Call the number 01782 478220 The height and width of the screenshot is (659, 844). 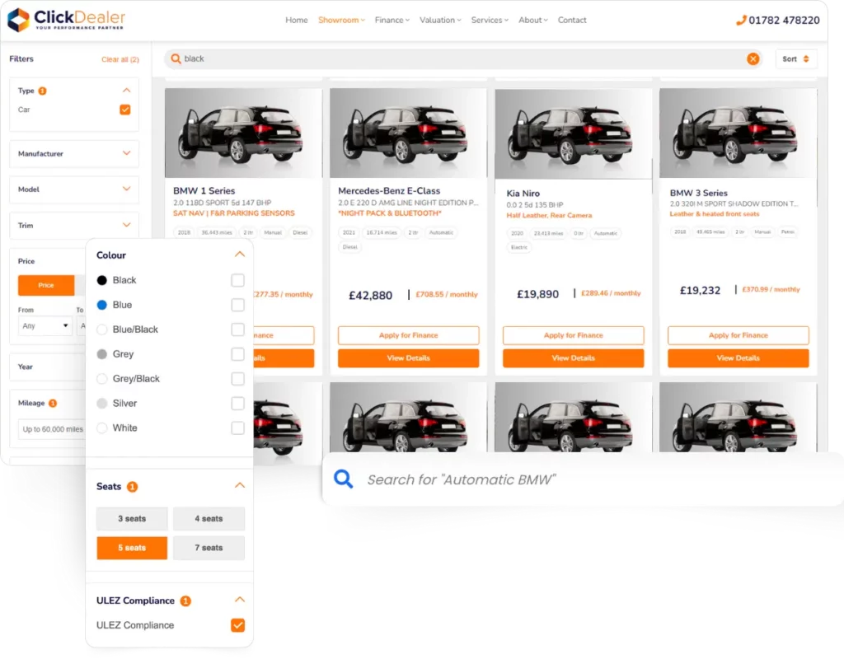pos(784,21)
